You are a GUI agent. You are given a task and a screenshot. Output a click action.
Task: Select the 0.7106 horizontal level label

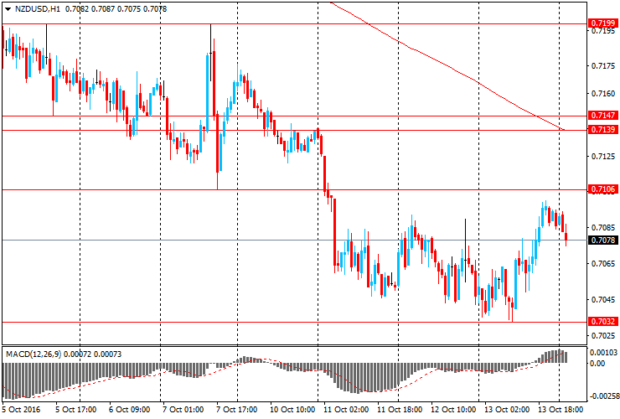click(x=603, y=189)
